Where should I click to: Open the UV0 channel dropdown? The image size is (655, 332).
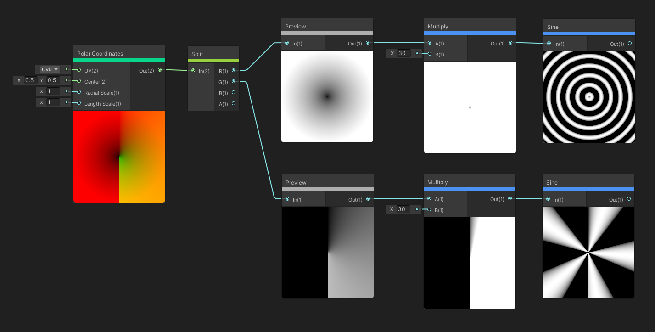coord(50,69)
